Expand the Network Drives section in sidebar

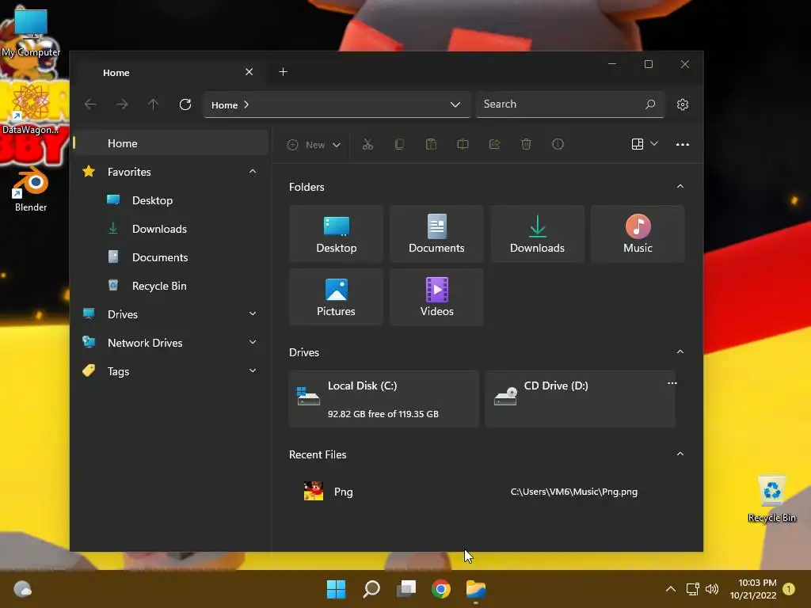(x=253, y=342)
